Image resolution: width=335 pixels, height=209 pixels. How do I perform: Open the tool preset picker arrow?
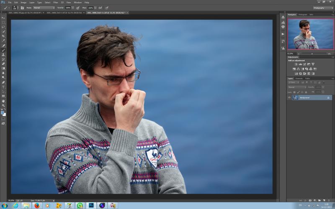pos(9,8)
